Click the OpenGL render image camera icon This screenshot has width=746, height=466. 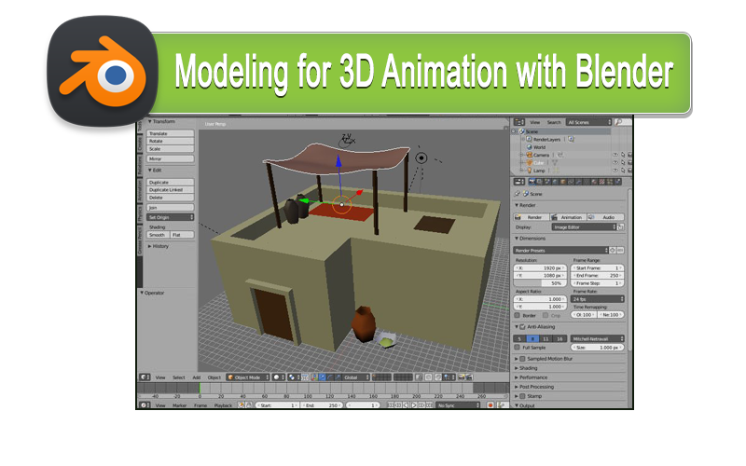(x=461, y=377)
